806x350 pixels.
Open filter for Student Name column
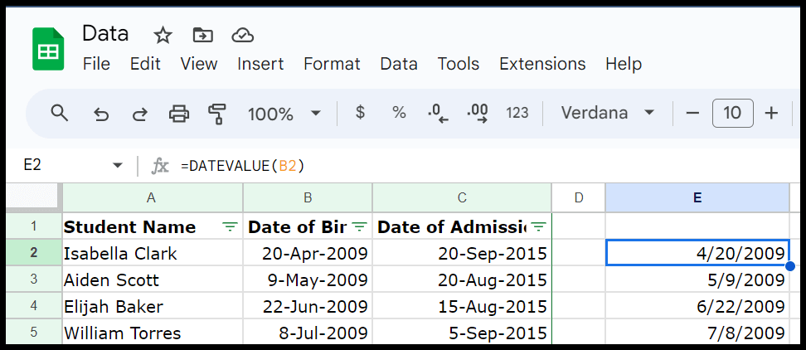(230, 226)
